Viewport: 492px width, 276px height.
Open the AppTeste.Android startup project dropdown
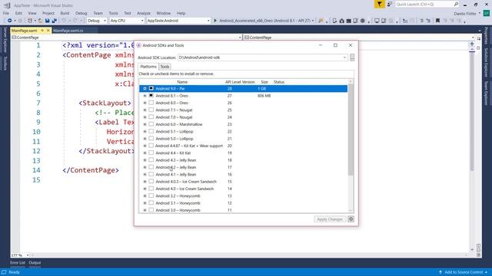(x=178, y=21)
